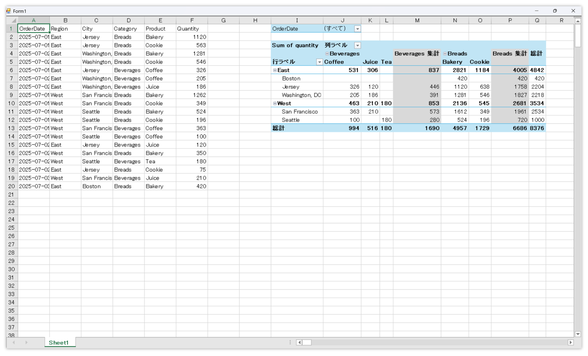588x356 pixels.
Task: Click the previous sheet navigation arrow
Action: [14, 342]
